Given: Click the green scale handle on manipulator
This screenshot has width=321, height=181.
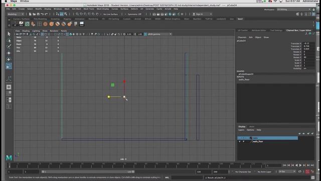Looking at the screenshot, I should pyautogui.click(x=112, y=85).
